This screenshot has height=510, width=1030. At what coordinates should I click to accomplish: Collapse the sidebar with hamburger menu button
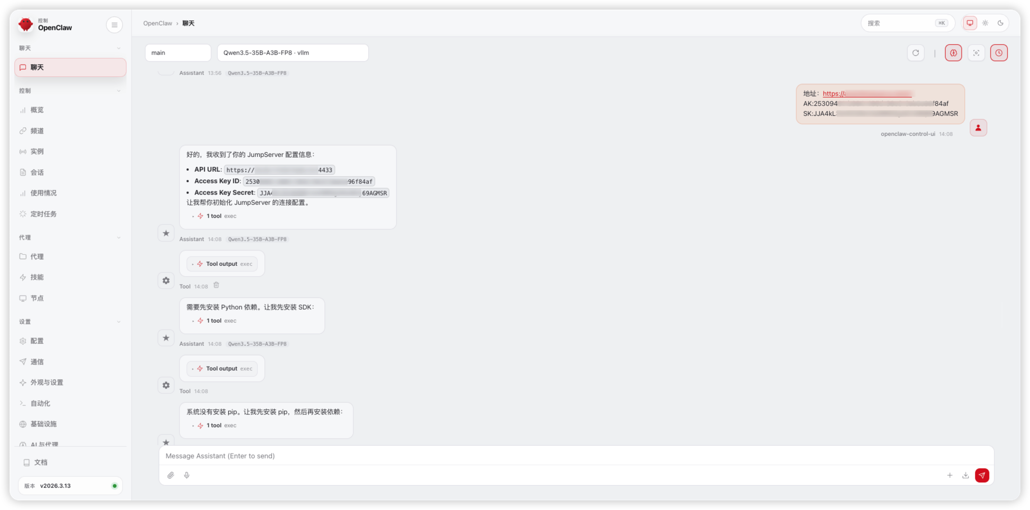coord(114,25)
